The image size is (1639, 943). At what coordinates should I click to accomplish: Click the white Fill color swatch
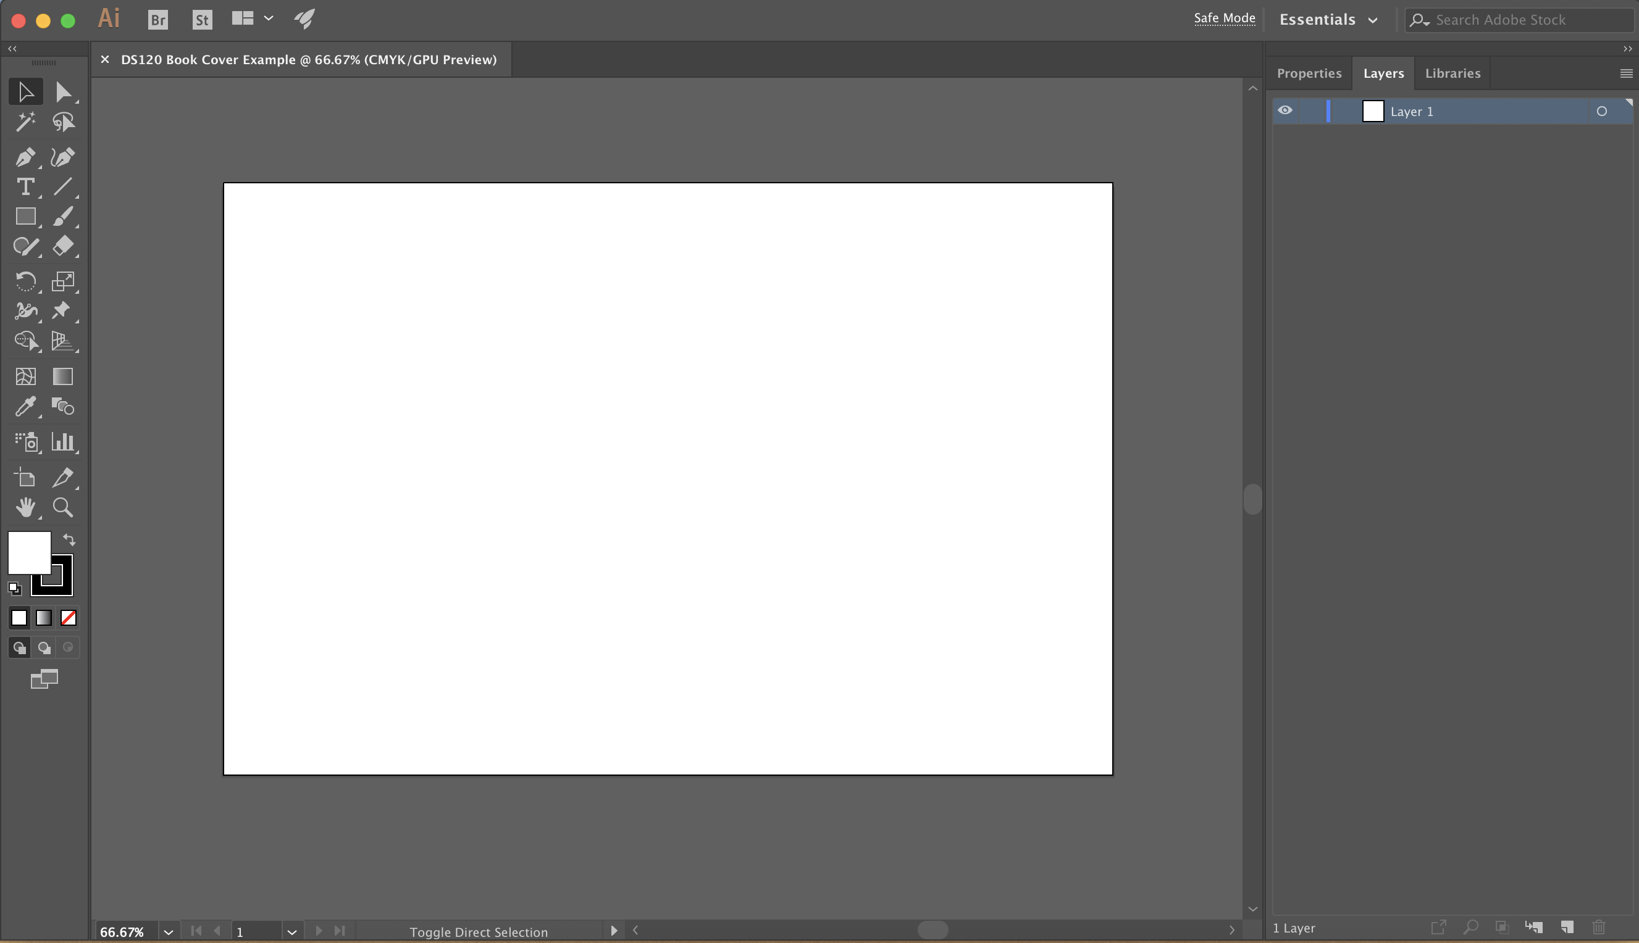28,552
